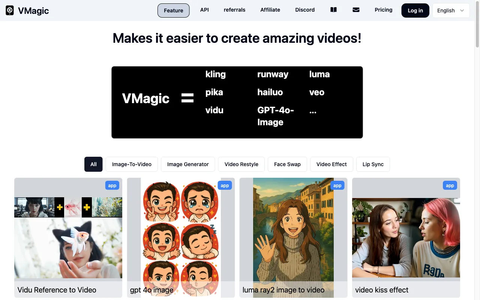Filter by Video Effect
Image resolution: width=480 pixels, height=300 pixels.
coord(331,164)
